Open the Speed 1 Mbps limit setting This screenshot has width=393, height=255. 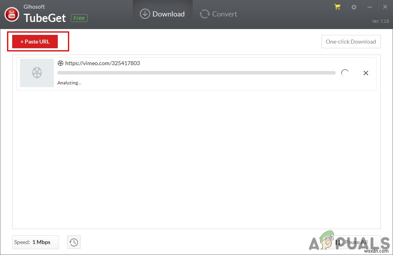pyautogui.click(x=36, y=242)
